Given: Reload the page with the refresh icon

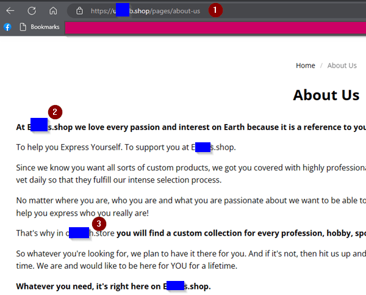Looking at the screenshot, I should tap(32, 11).
